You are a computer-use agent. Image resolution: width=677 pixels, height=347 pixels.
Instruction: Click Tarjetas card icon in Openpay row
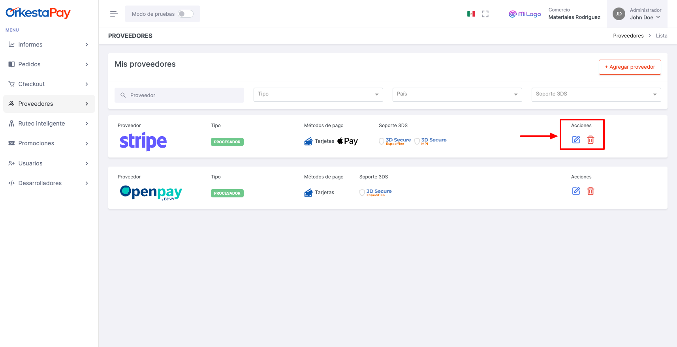(308, 193)
